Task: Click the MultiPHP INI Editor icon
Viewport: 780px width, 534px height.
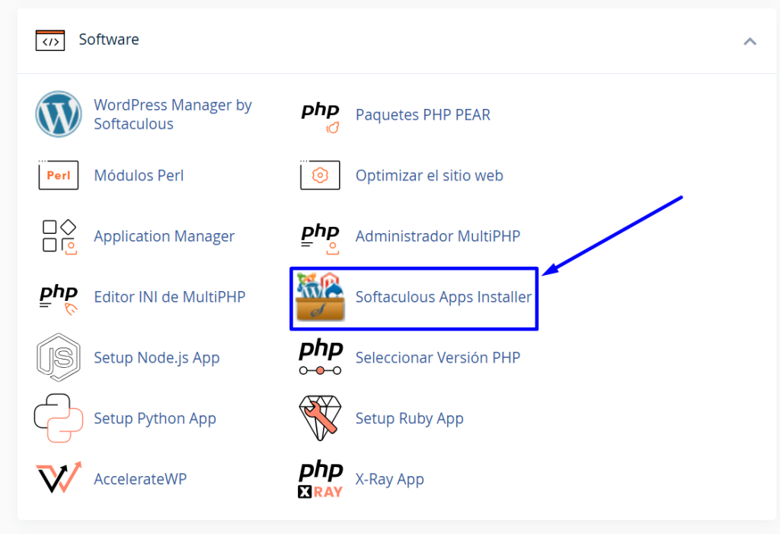Action: pyautogui.click(x=59, y=299)
